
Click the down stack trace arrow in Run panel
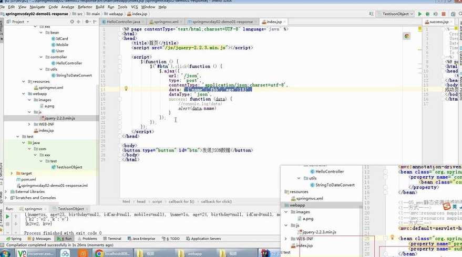pos(16,224)
